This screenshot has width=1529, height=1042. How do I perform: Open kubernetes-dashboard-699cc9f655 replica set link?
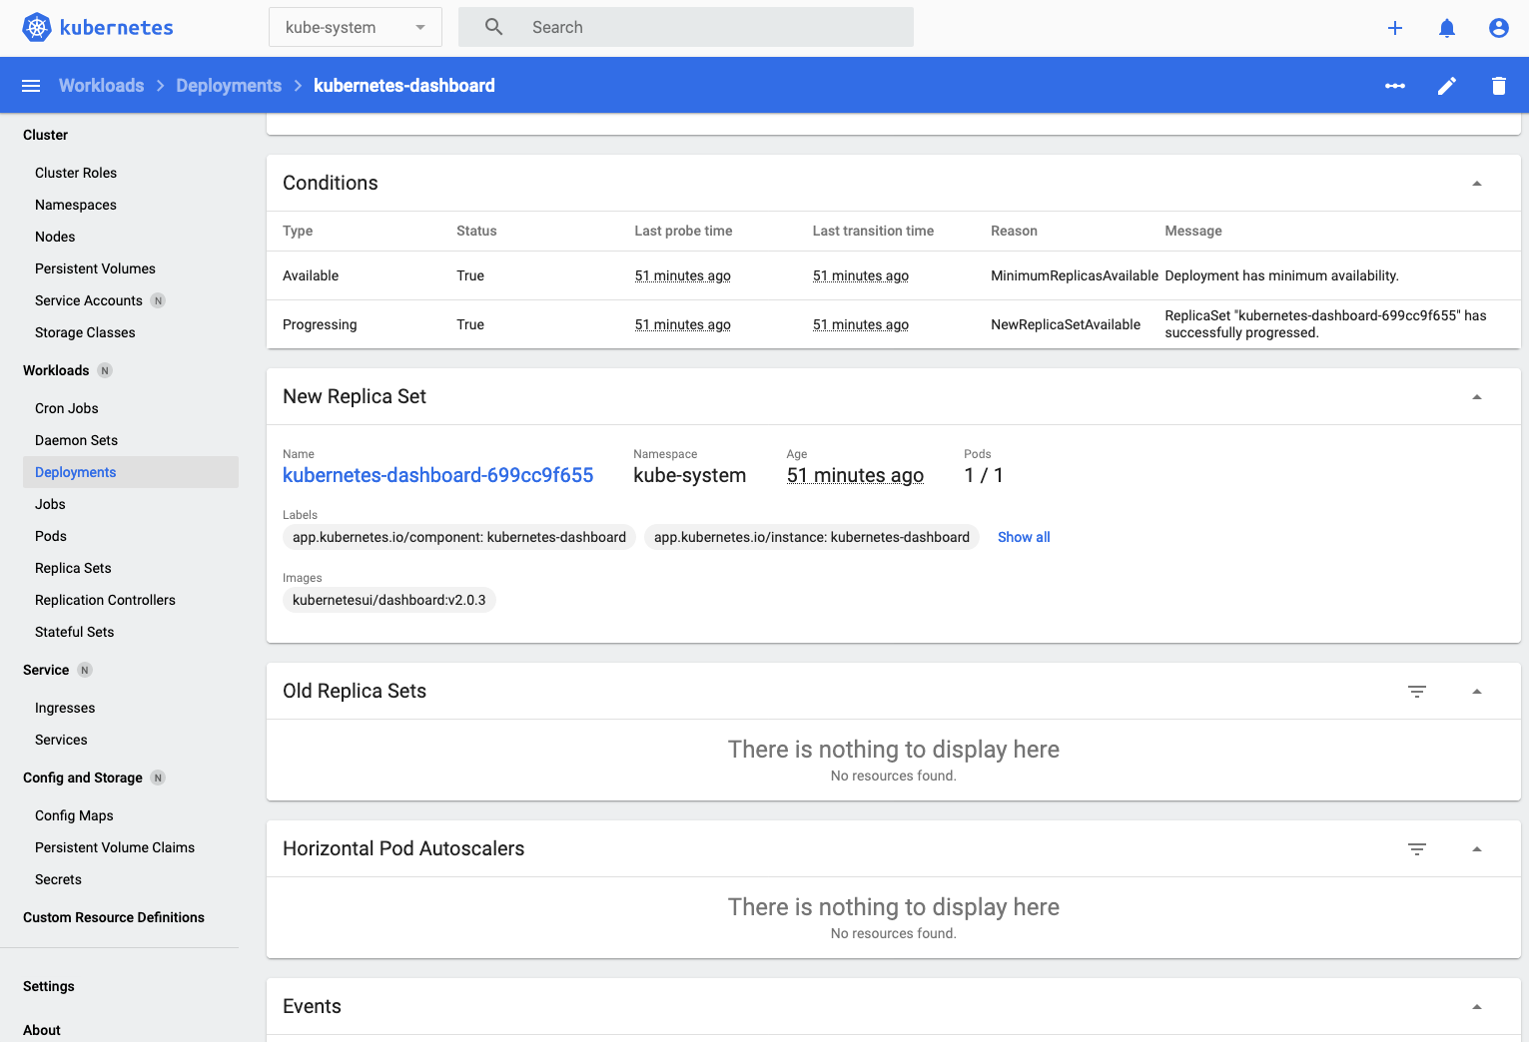pyautogui.click(x=438, y=475)
